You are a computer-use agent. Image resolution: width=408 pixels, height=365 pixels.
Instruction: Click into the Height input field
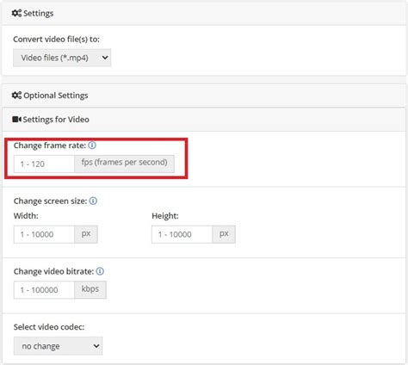tap(182, 234)
